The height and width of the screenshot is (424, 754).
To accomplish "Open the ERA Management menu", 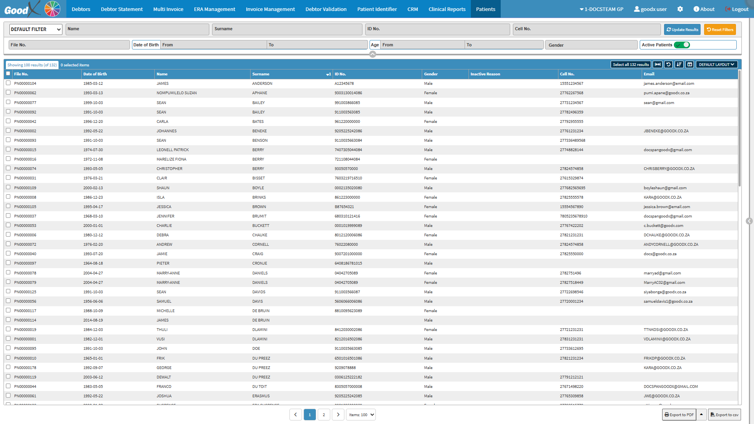I will point(214,9).
